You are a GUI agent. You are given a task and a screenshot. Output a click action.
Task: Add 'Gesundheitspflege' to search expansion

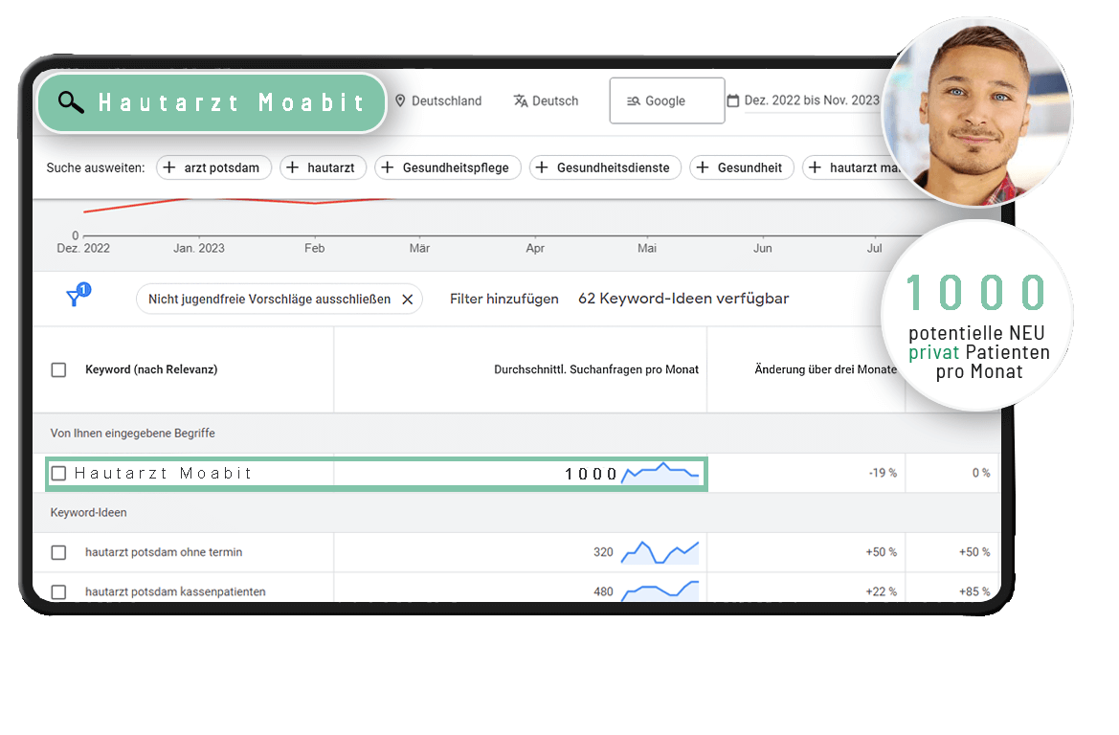point(447,167)
